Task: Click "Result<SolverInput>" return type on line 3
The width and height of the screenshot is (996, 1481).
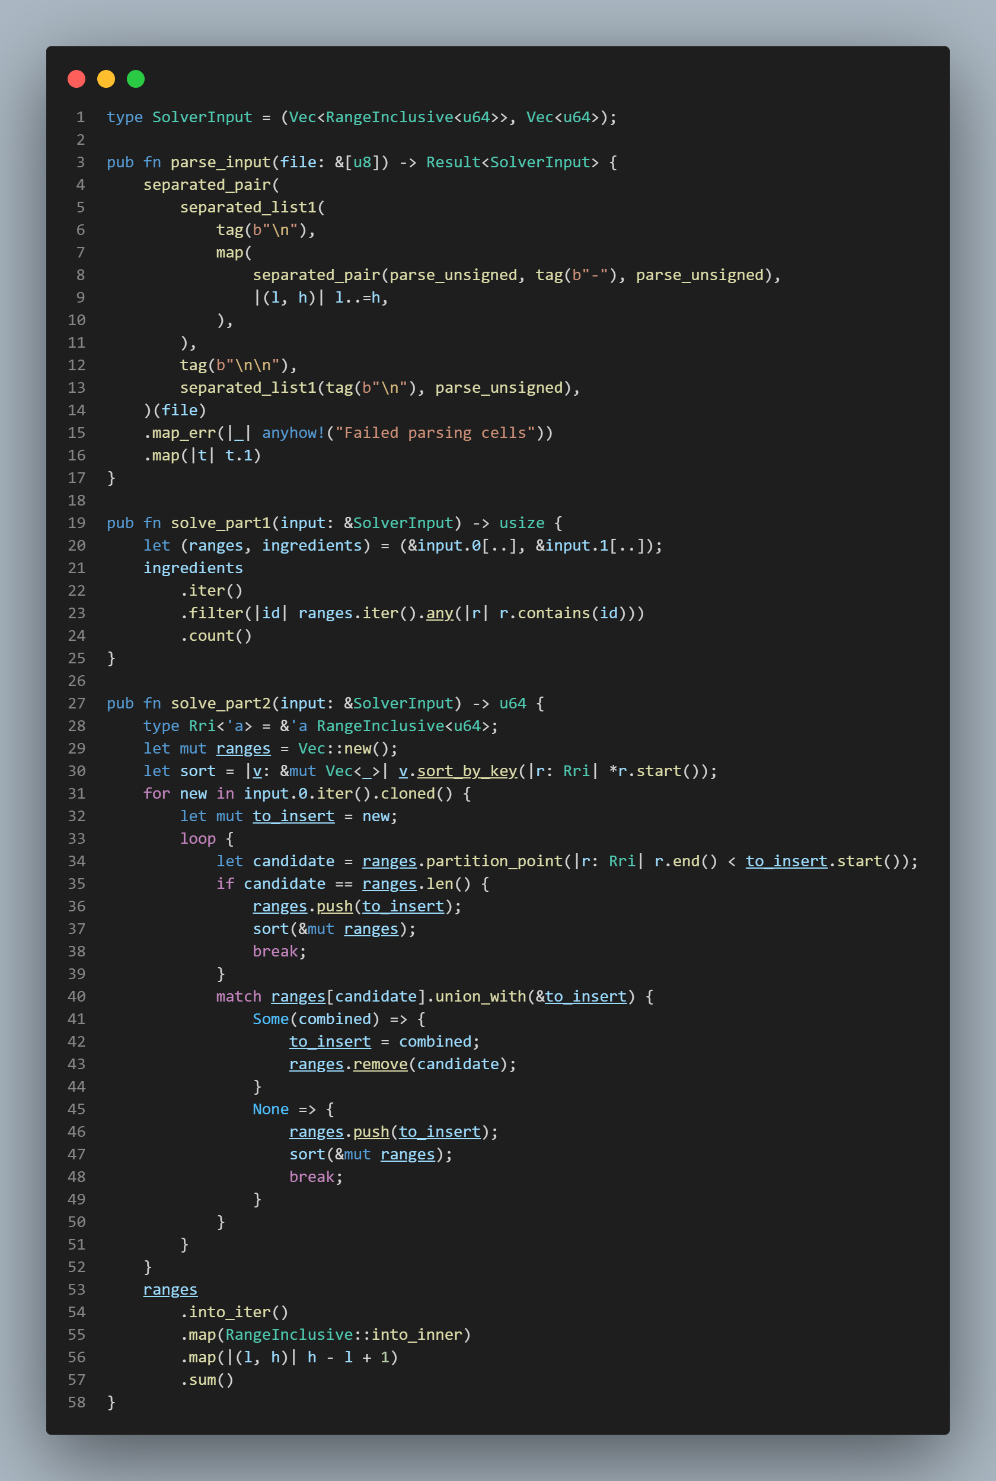Action: point(512,162)
